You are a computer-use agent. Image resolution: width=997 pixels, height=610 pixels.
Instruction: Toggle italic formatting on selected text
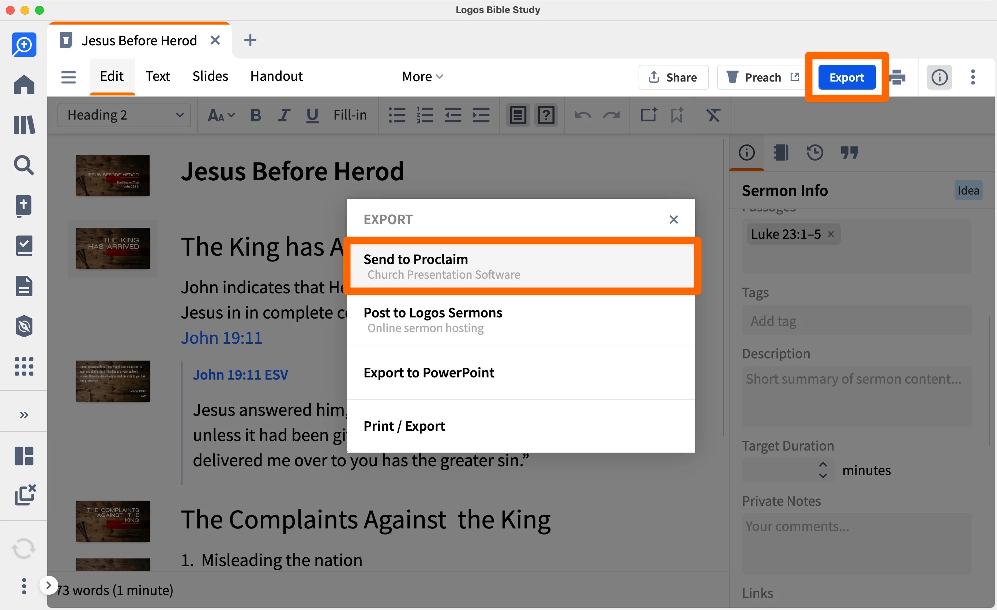click(x=284, y=115)
